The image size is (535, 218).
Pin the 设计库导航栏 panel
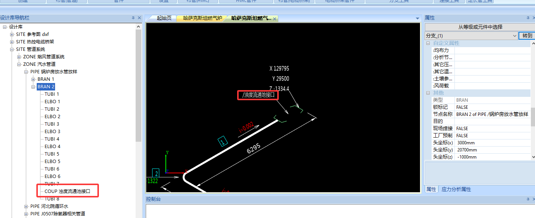133,18
